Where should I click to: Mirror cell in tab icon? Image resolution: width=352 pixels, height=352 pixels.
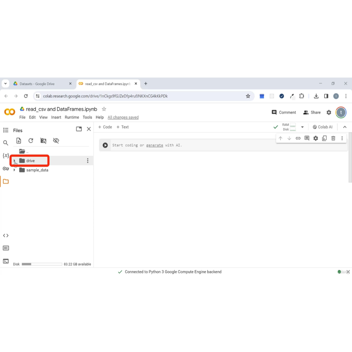324,138
